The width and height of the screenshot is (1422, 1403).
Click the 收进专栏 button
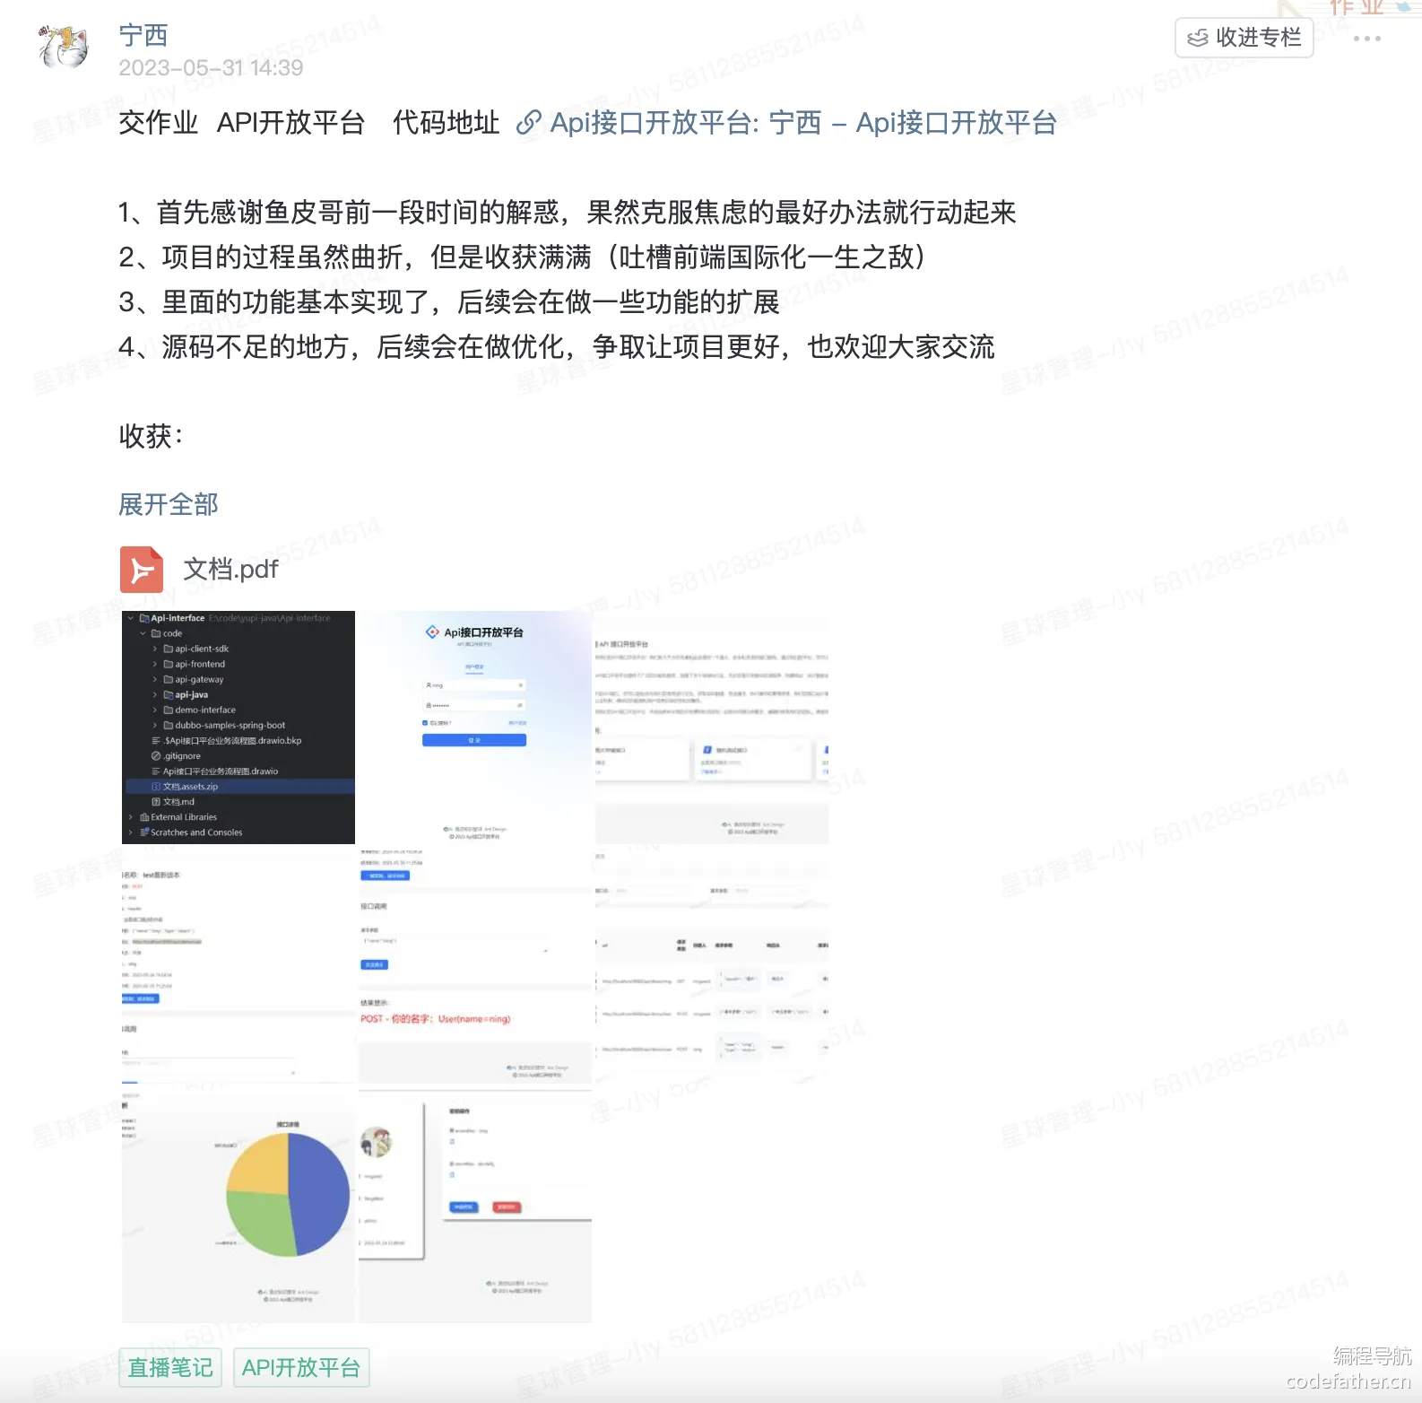point(1244,38)
